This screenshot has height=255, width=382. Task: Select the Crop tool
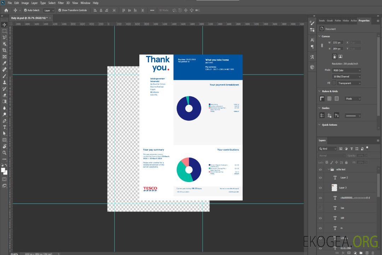click(4, 50)
